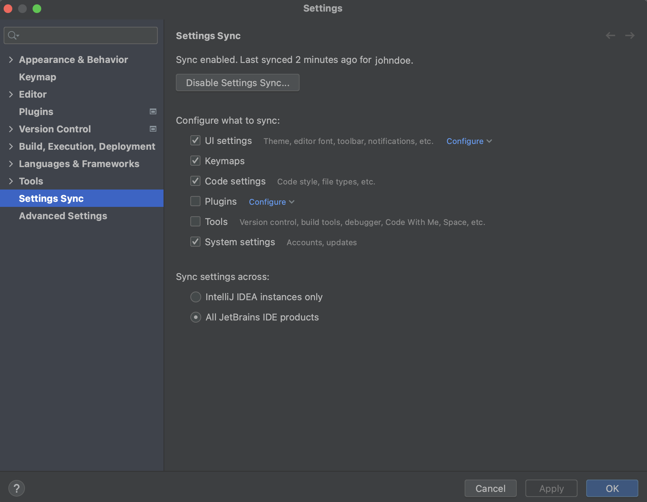
Task: Click the small icon beside Plugins entry
Action: pos(153,111)
